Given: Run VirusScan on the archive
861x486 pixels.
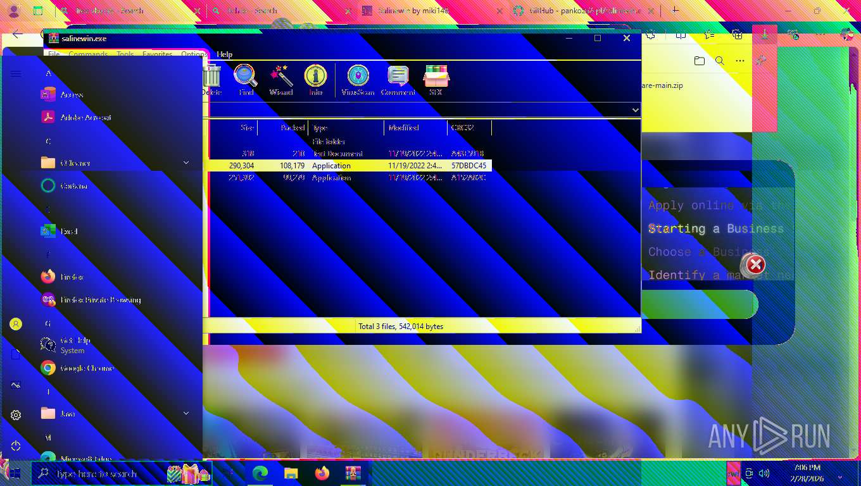Looking at the screenshot, I should click(x=358, y=81).
